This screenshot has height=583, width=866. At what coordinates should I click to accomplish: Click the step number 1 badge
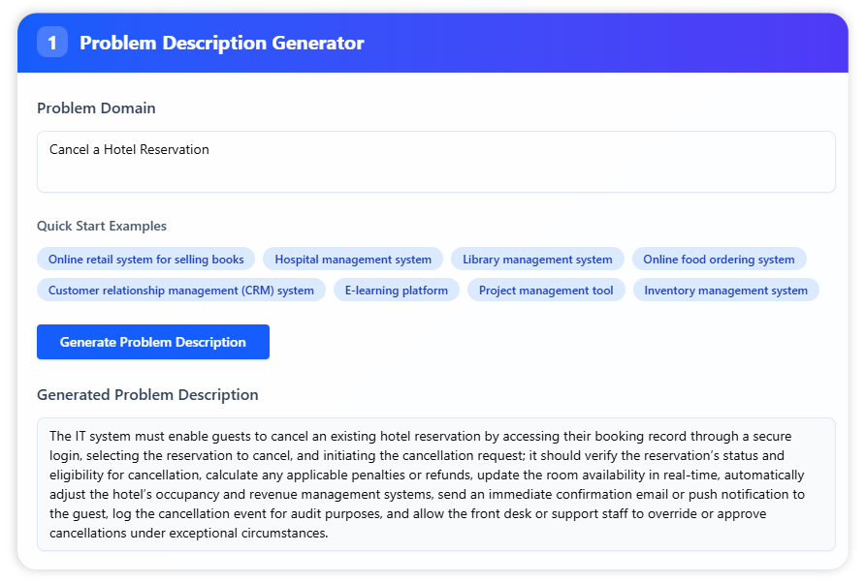pyautogui.click(x=52, y=43)
